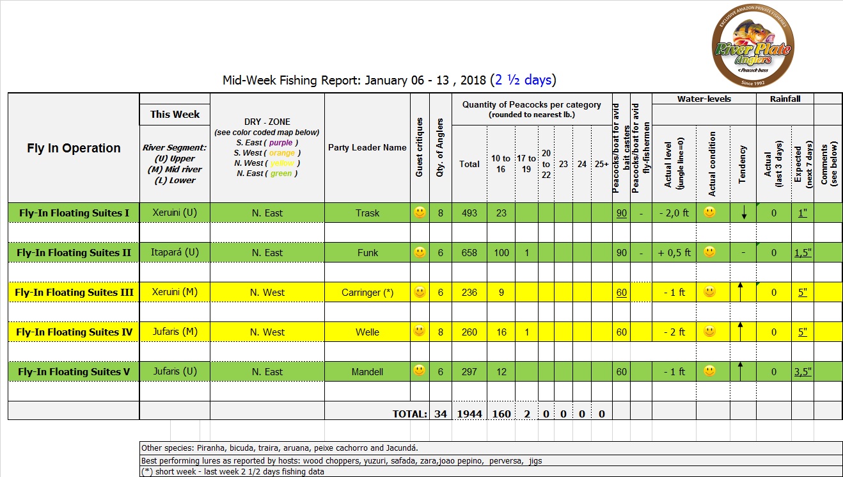
Task: Select the total peacocks cell showing 1944
Action: [x=469, y=414]
